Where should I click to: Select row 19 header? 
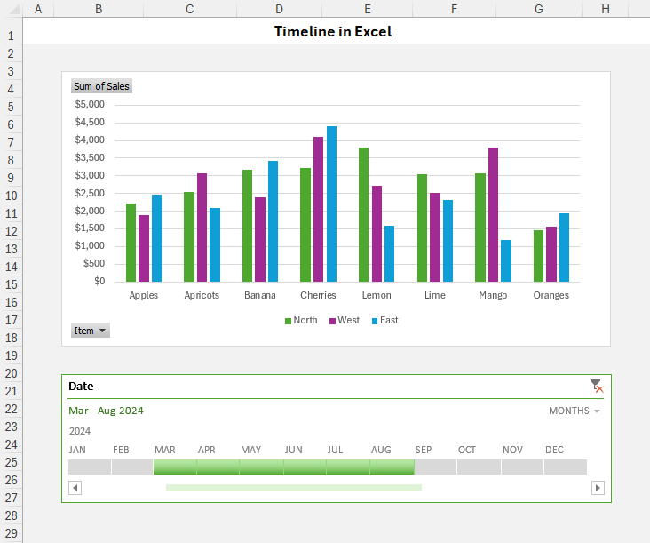click(11, 355)
